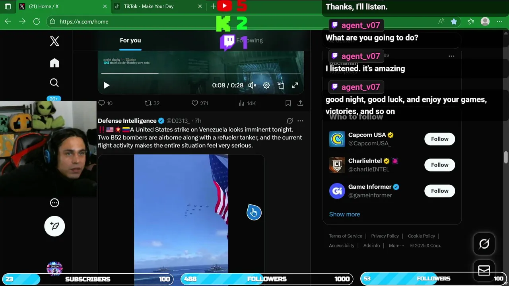Open browser favorites list

471,21
